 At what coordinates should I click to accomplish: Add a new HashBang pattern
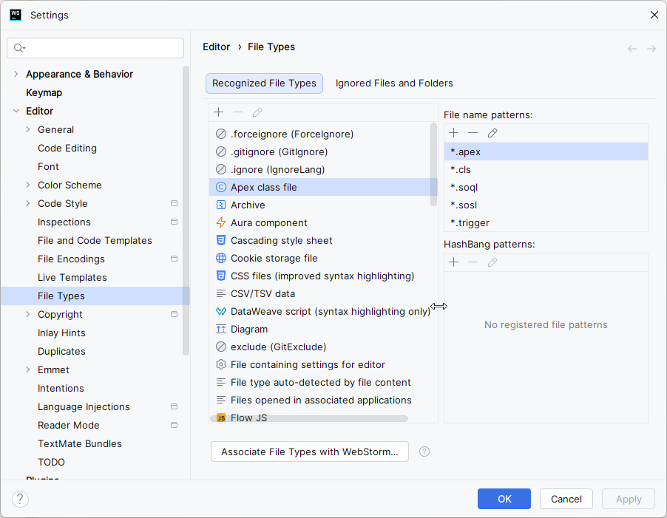point(454,262)
